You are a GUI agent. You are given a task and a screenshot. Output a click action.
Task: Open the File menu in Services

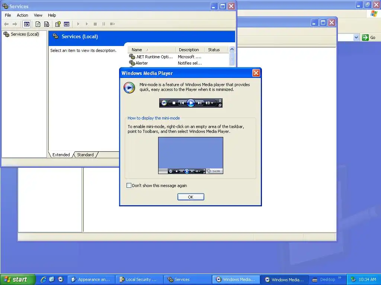point(8,15)
